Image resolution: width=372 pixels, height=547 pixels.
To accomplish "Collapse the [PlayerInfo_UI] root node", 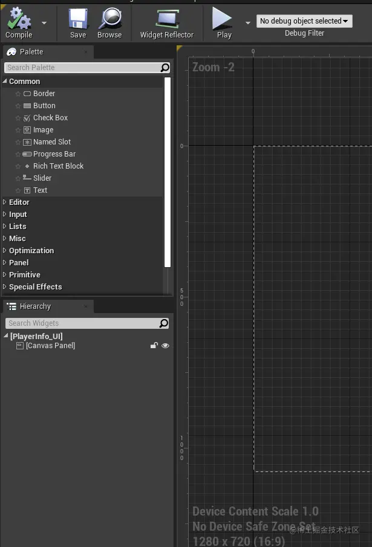I will pos(5,335).
